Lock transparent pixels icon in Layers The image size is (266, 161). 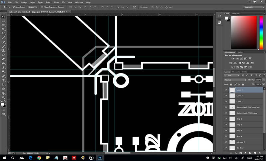pyautogui.click(x=231, y=84)
